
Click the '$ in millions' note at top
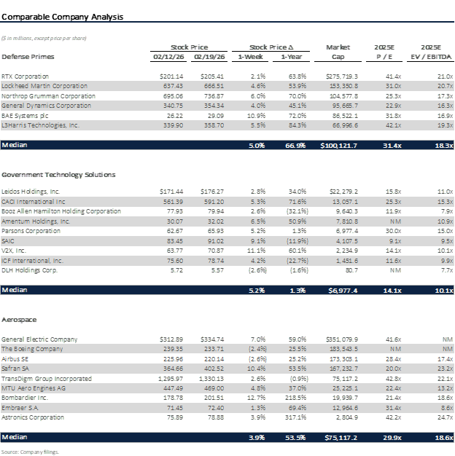pos(43,38)
